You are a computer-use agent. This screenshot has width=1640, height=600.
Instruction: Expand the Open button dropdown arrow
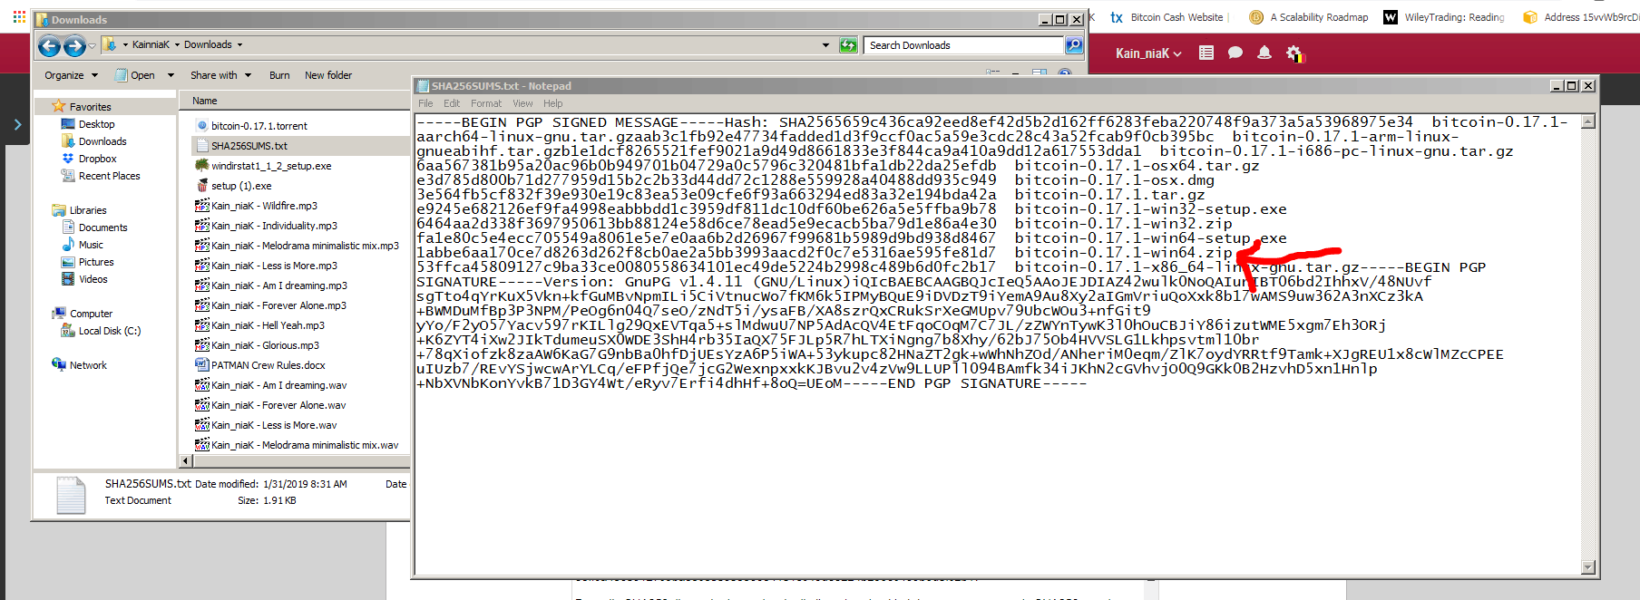[171, 75]
